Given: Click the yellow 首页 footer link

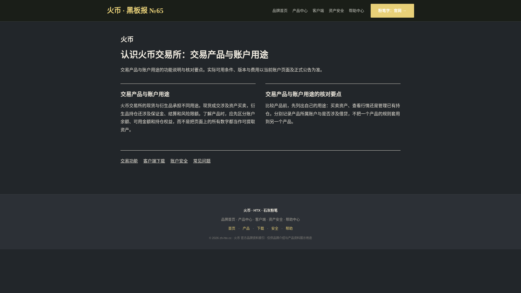Looking at the screenshot, I should (x=232, y=228).
